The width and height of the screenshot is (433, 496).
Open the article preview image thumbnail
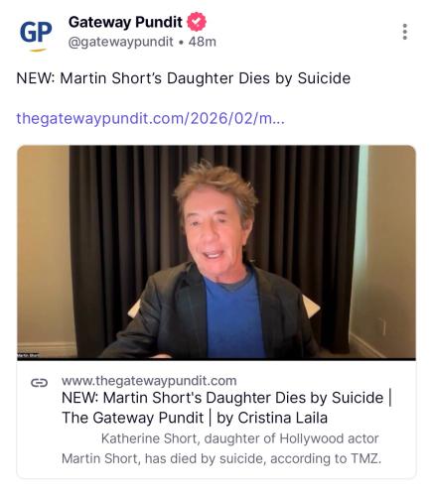[x=216, y=253]
